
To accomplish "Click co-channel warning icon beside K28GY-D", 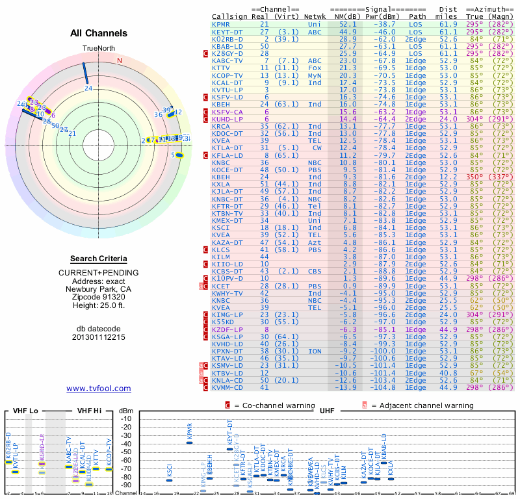I will (x=205, y=54).
